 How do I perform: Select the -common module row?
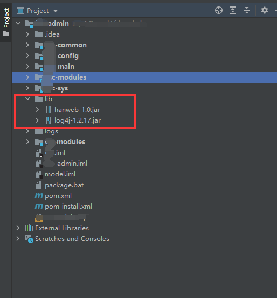pyautogui.click(x=144, y=45)
